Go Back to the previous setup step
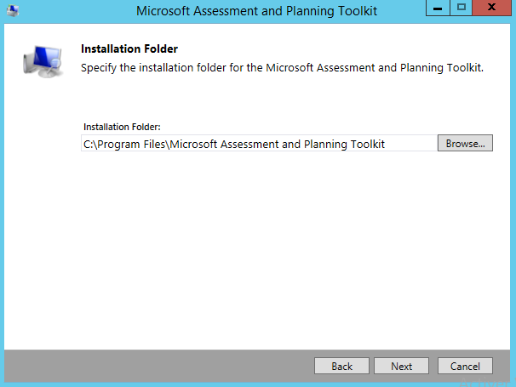516x387 pixels. (x=341, y=366)
